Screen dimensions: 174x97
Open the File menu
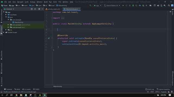click(x=5, y=2)
